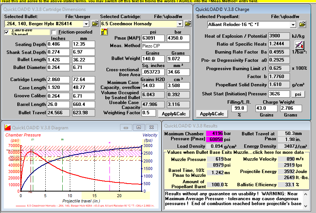Click the QuickLOAD Diagram window icon
Image resolution: width=316 pixels, height=213 pixels.
point(8,127)
